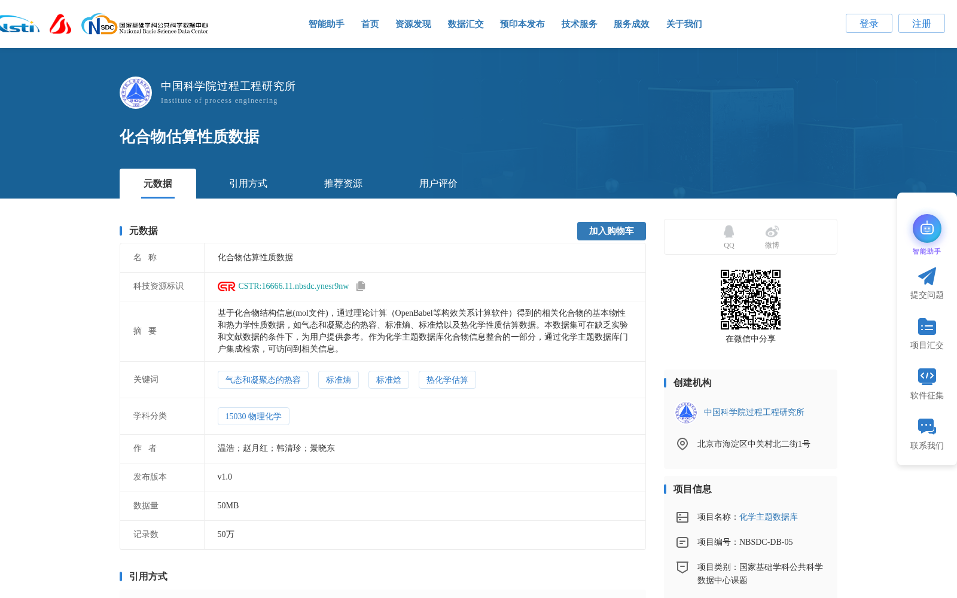Switch to the 推荐资源 tab
The height and width of the screenshot is (598, 957).
point(343,184)
